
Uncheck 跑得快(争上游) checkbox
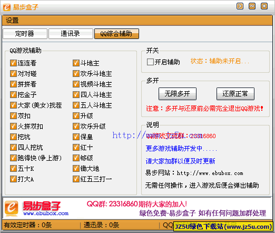13,158
